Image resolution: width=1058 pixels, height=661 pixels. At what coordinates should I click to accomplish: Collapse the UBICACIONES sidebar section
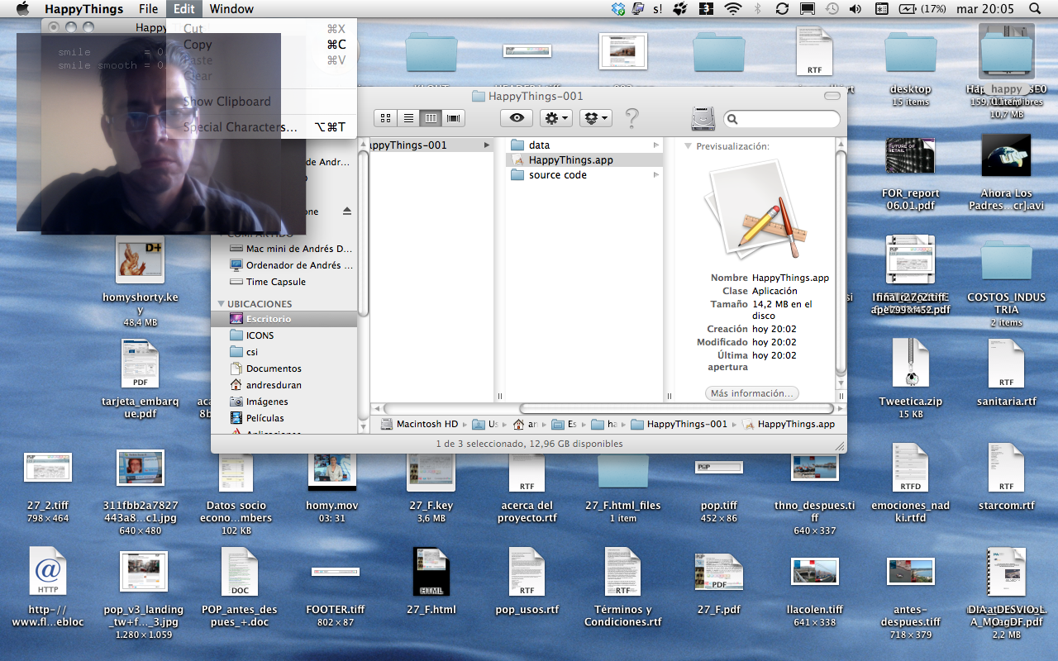[x=221, y=304]
